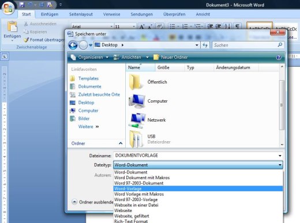Viewport: 300px width, 223px height.
Task: Click the numbered list icon in ribbon
Action: (x=185, y=27)
